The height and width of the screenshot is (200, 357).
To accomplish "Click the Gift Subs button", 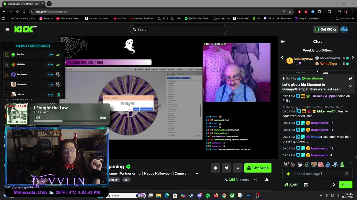I will point(258,168).
